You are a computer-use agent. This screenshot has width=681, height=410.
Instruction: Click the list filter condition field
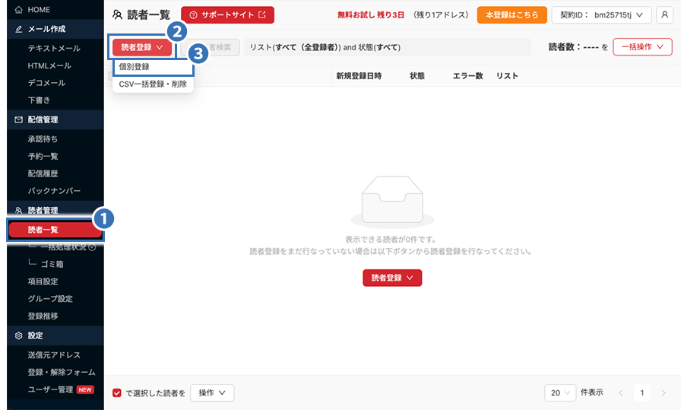click(x=388, y=47)
